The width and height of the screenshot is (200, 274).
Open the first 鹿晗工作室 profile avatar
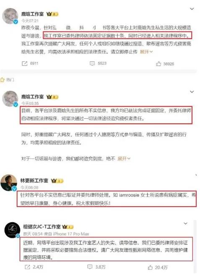(10, 16)
